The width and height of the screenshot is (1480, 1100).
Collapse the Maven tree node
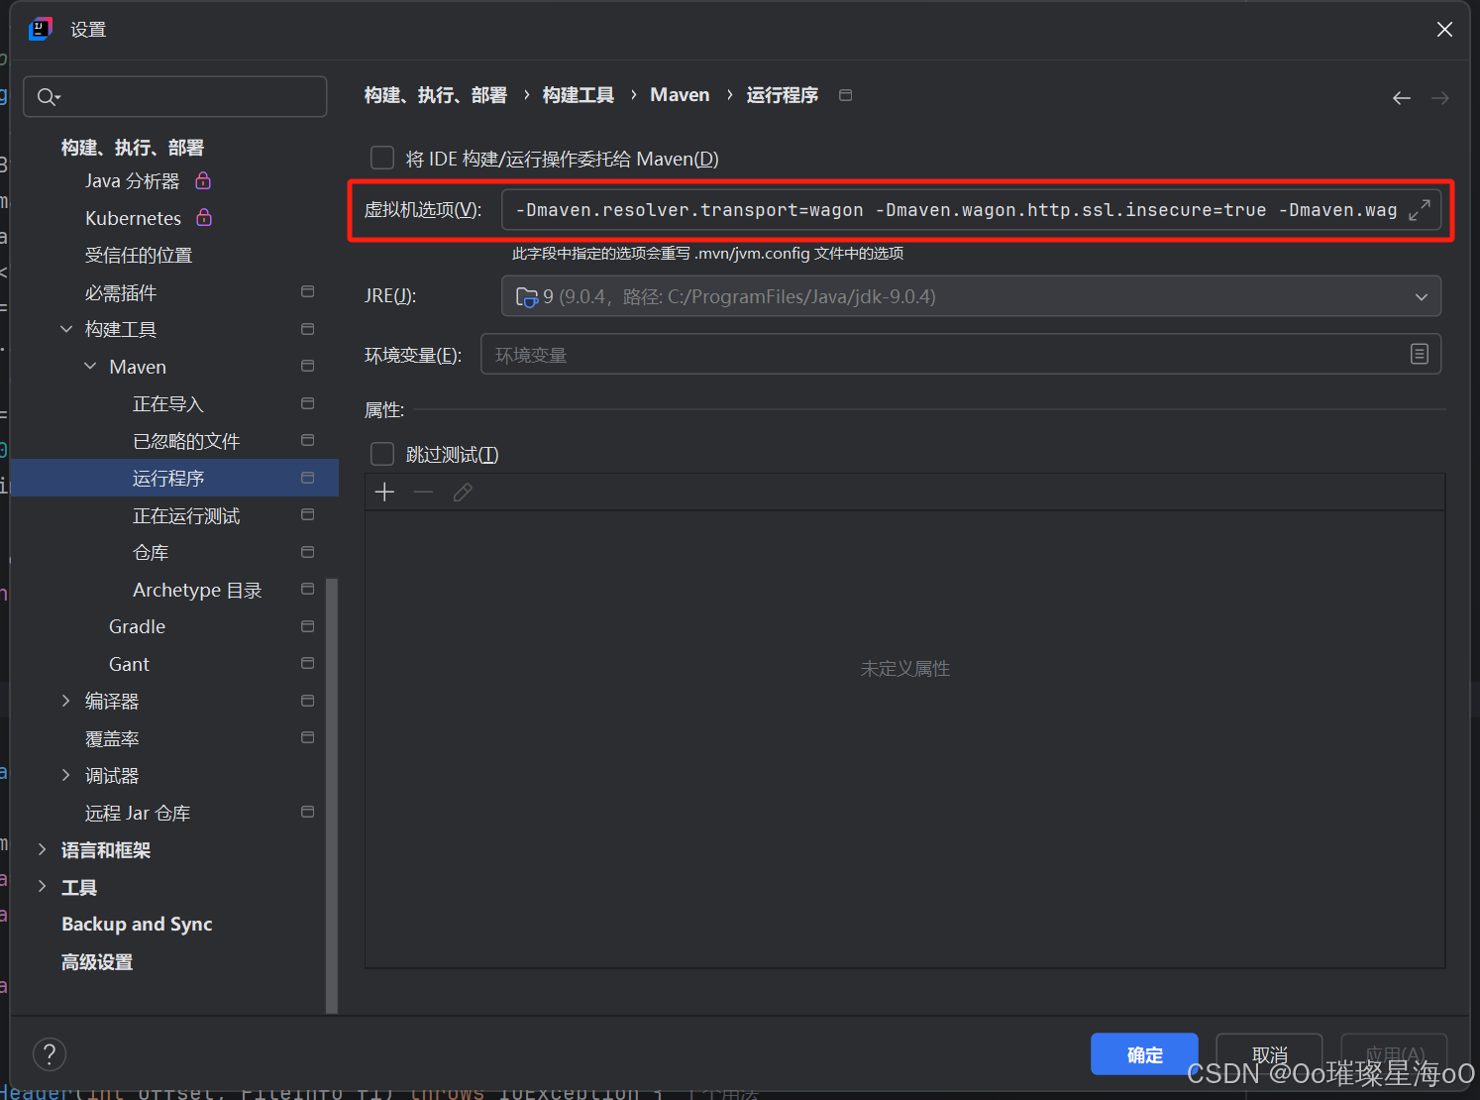[x=90, y=366]
